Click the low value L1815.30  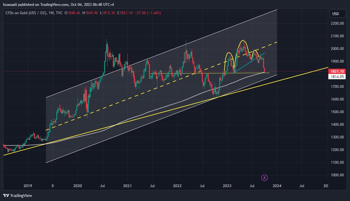(x=107, y=13)
